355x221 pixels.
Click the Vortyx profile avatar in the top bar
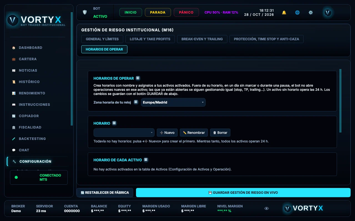click(x=328, y=12)
